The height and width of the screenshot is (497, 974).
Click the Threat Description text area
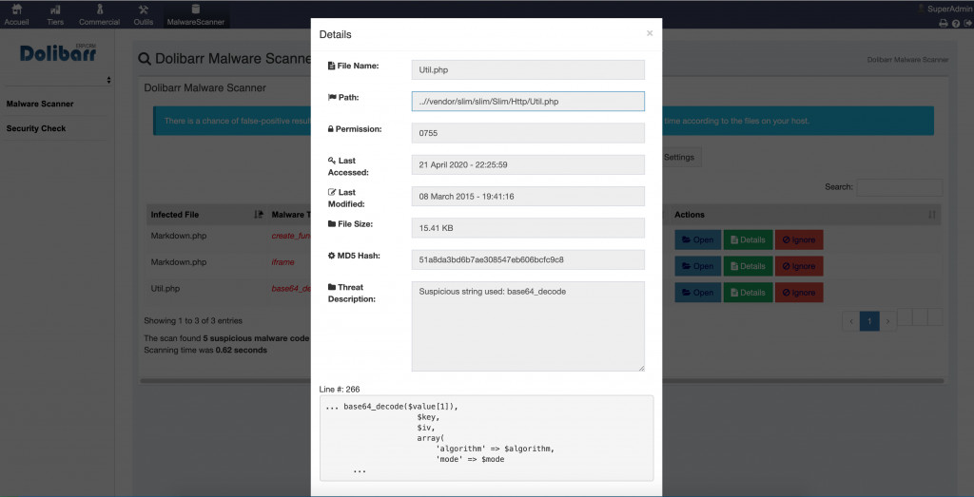tap(528, 326)
